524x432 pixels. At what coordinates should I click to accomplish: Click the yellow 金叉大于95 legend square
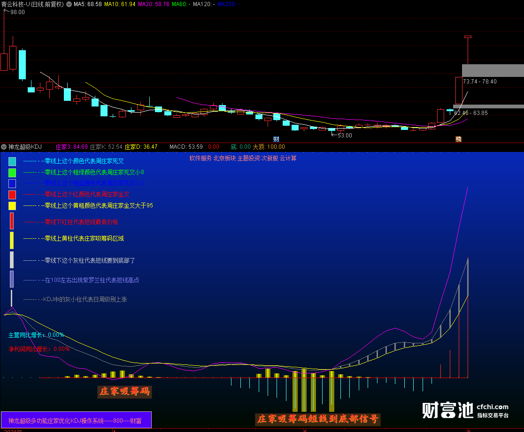point(12,205)
